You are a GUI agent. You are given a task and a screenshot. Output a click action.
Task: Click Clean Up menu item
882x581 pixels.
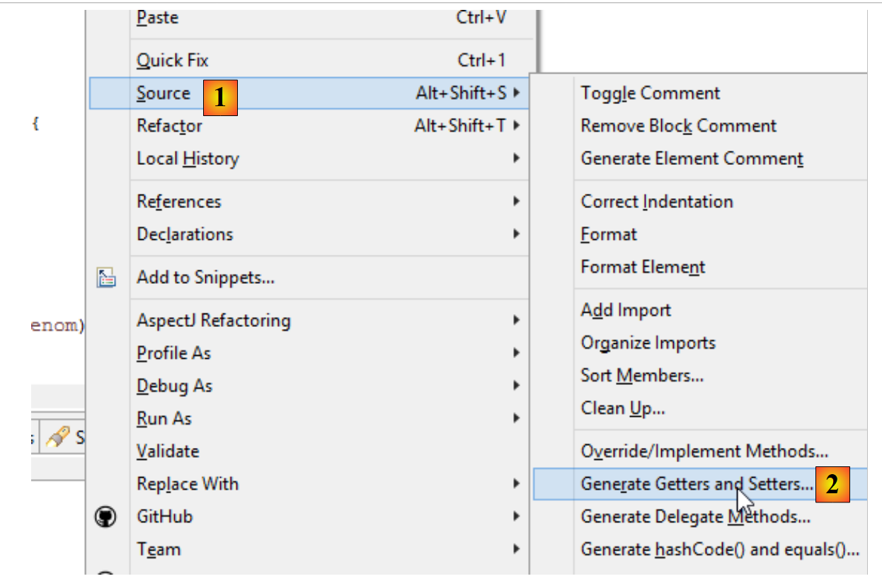click(622, 408)
